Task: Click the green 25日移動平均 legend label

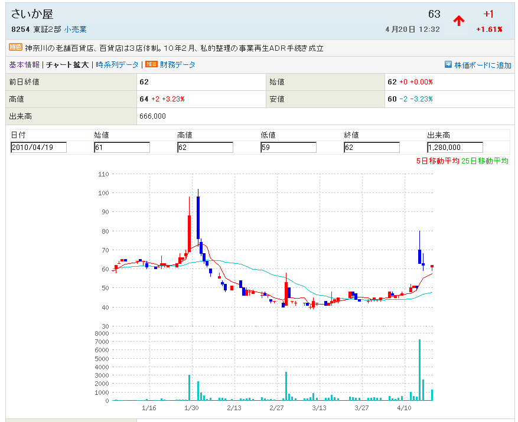Action: pyautogui.click(x=485, y=161)
